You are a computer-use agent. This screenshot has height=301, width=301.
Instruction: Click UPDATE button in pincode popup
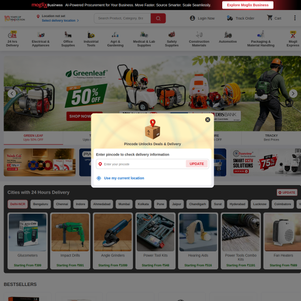coord(197,164)
